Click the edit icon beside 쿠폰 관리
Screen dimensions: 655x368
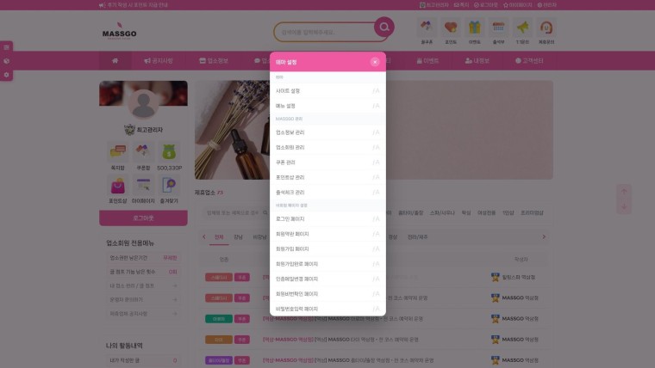376,163
